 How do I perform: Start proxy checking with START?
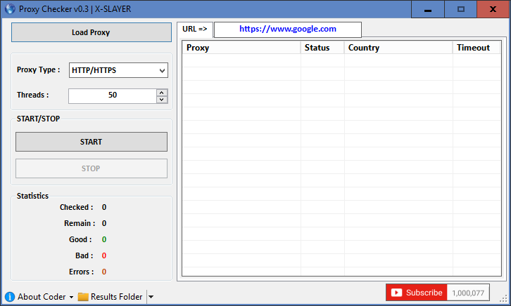click(92, 142)
